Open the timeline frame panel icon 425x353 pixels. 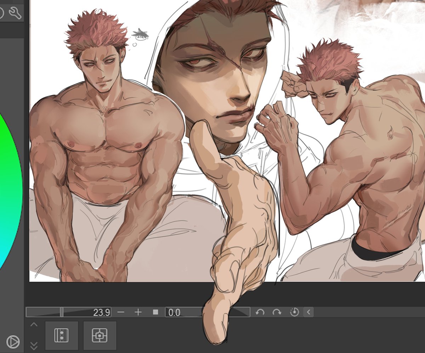[62, 335]
